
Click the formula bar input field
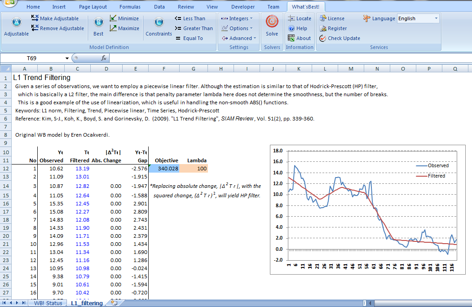click(287, 58)
